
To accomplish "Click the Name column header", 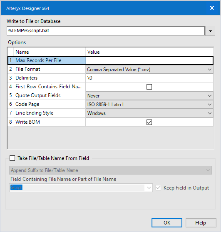I will point(49,52).
